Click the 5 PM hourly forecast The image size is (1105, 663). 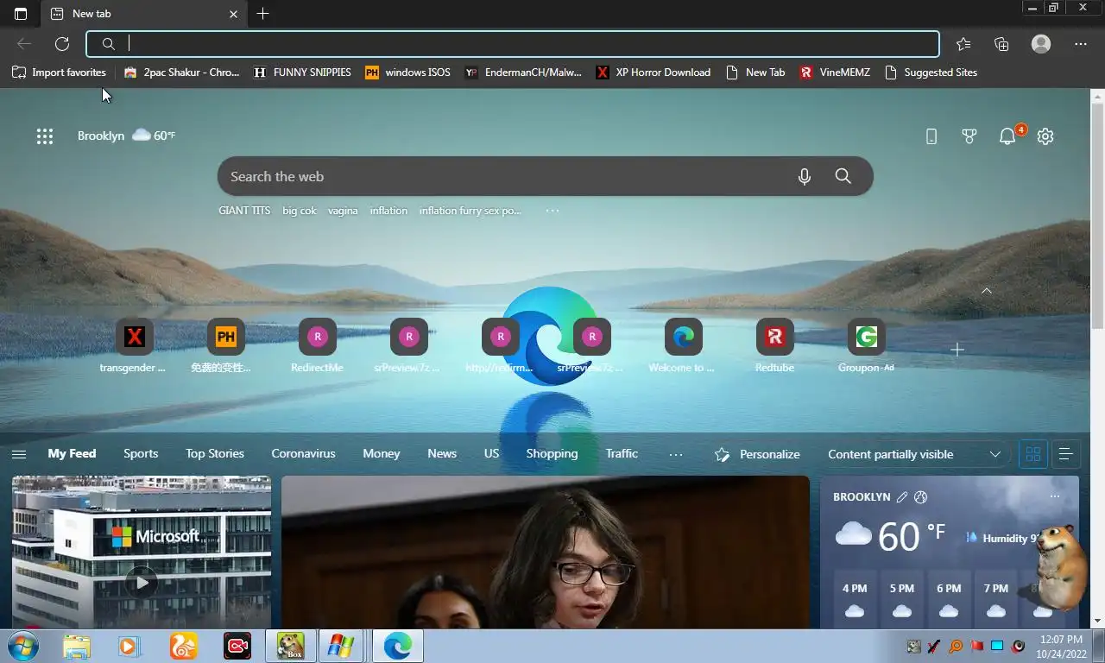(902, 599)
